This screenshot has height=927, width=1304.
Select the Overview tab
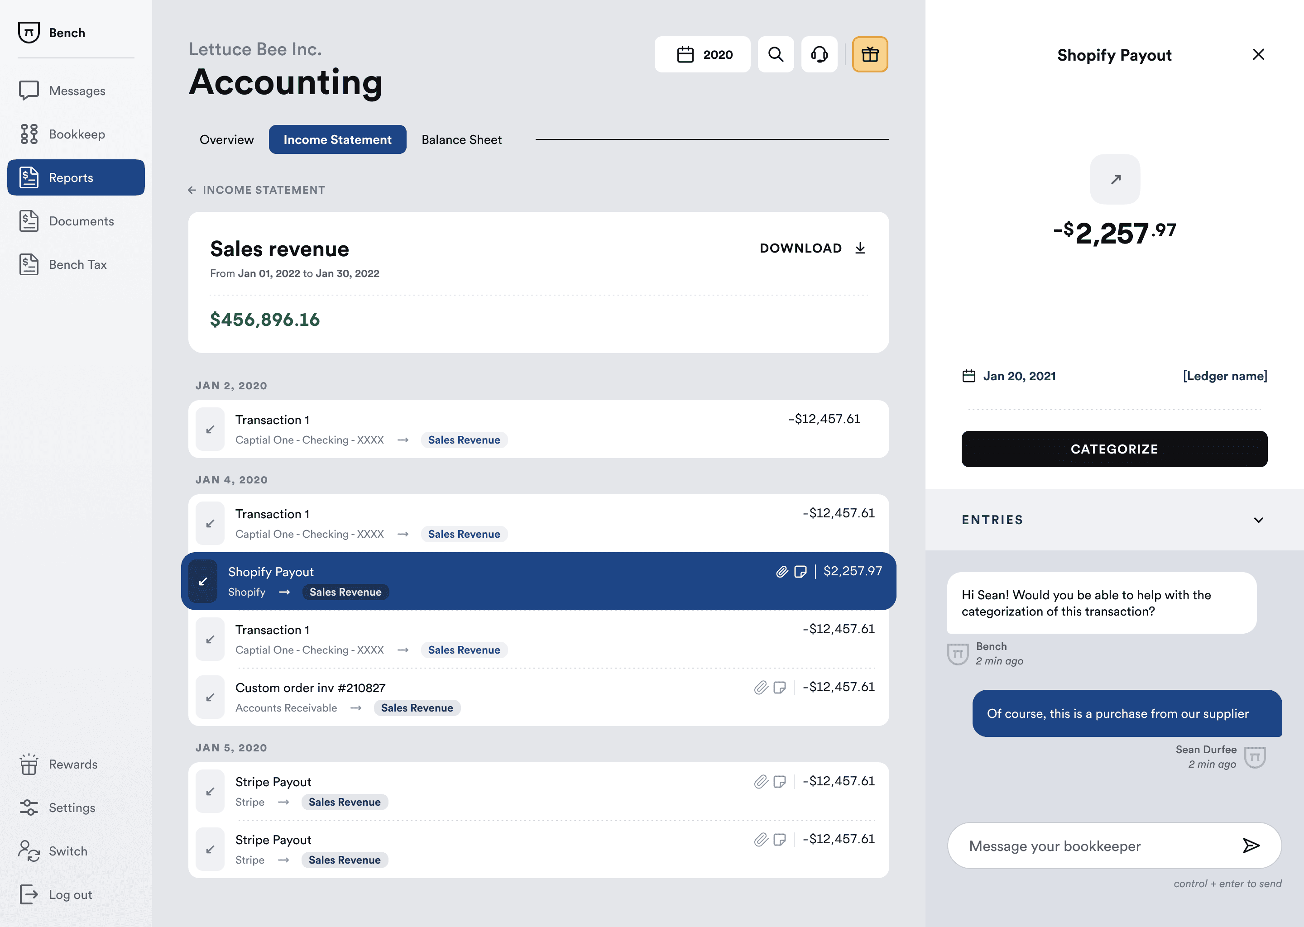tap(227, 140)
